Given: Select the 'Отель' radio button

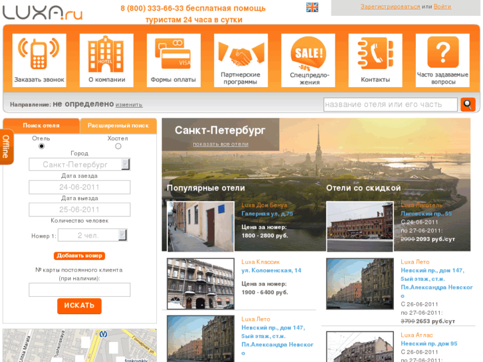Looking at the screenshot, I should pos(41,146).
